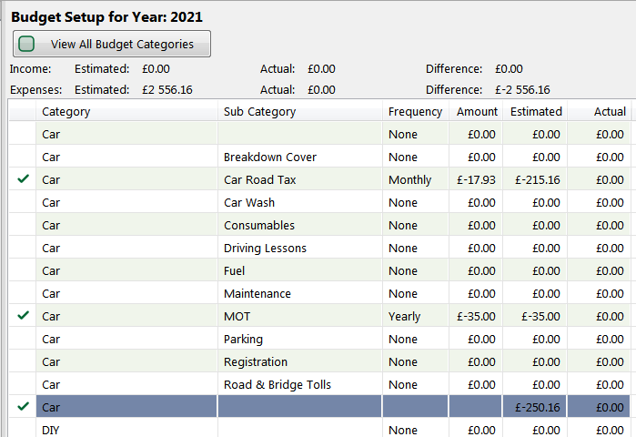Click the View All Budget Categories button

(x=112, y=44)
